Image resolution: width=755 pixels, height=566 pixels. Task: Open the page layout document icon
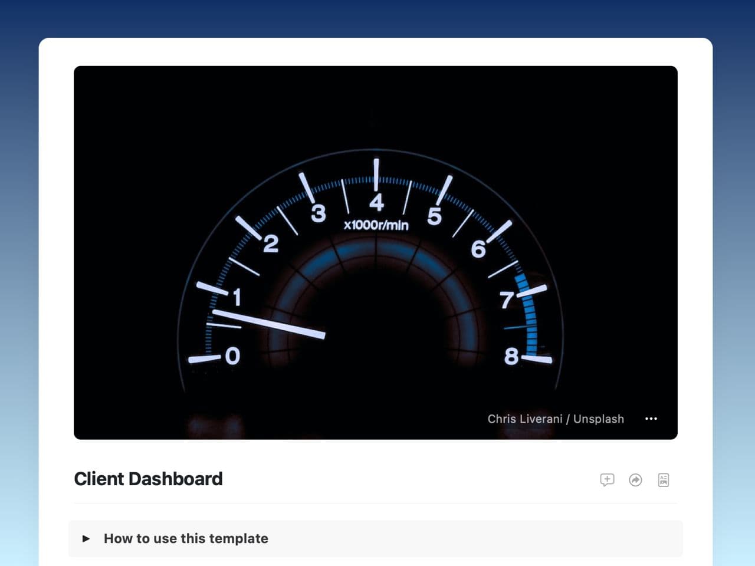tap(664, 480)
